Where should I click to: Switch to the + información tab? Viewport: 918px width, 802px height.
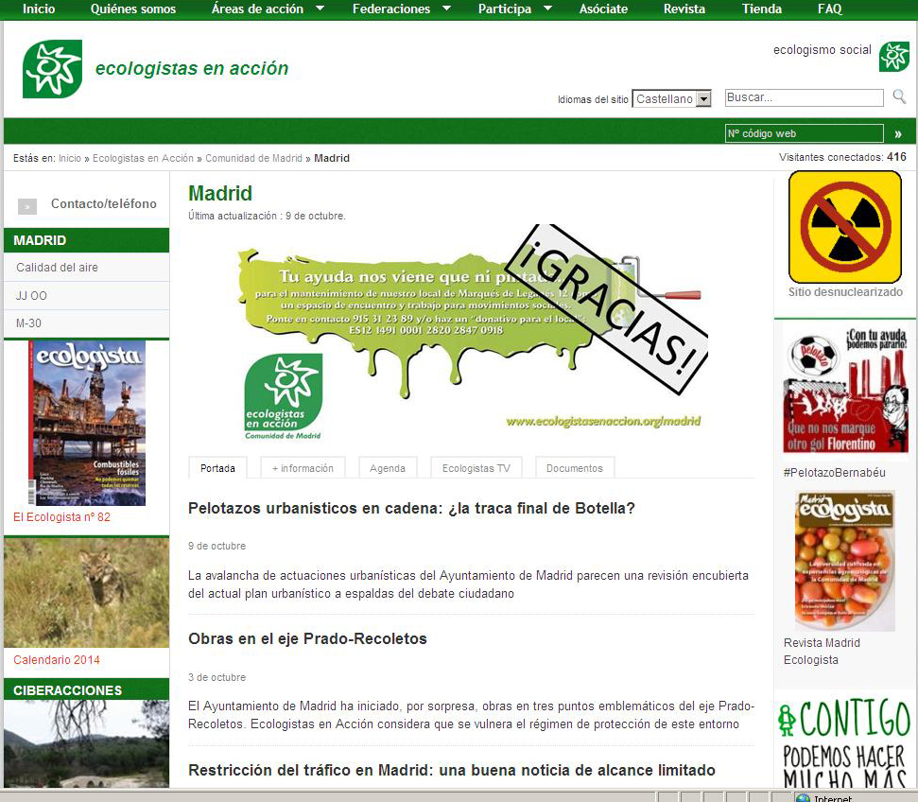(x=303, y=468)
